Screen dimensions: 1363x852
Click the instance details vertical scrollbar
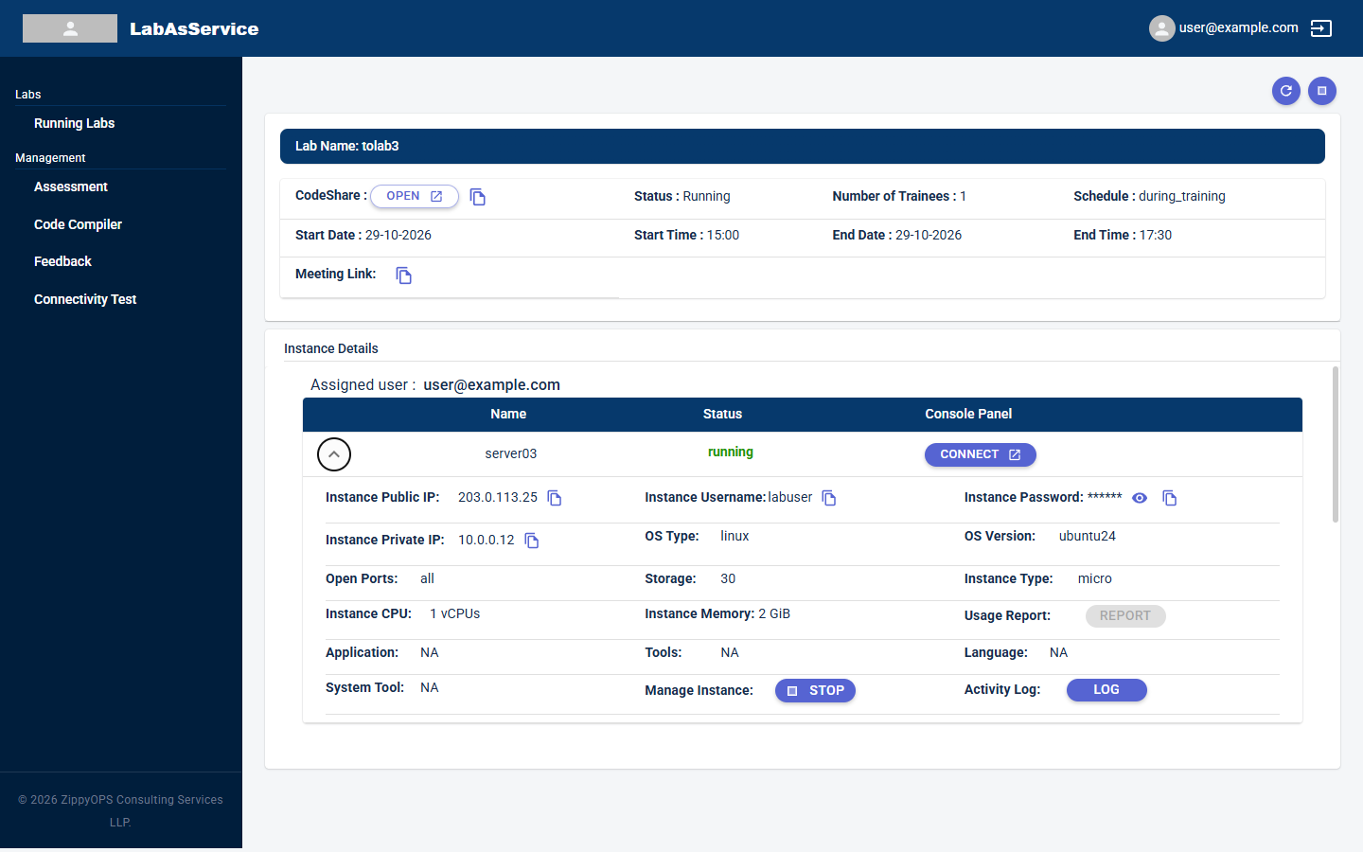(1336, 444)
